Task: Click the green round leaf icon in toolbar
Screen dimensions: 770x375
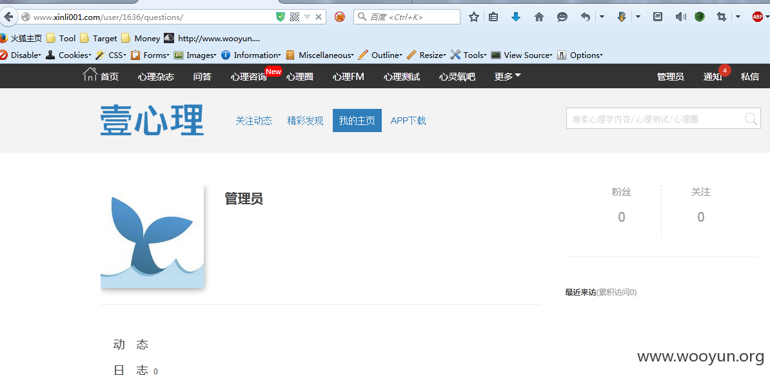Action: pyautogui.click(x=700, y=17)
